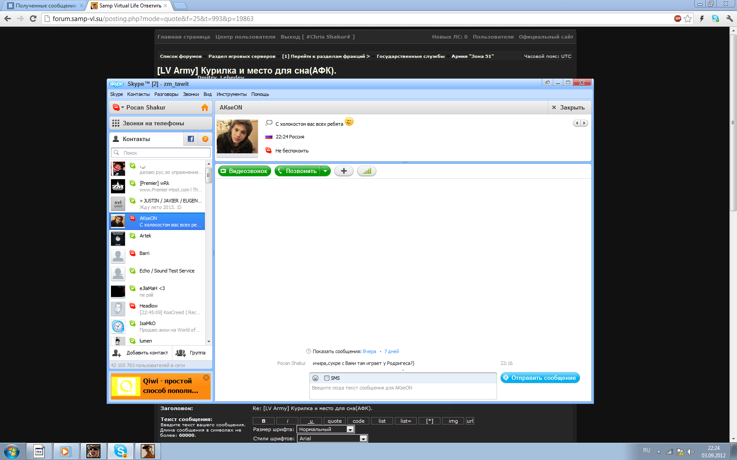The width and height of the screenshot is (737, 460).
Task: Open the media player taskbar icon
Action: [x=66, y=451]
